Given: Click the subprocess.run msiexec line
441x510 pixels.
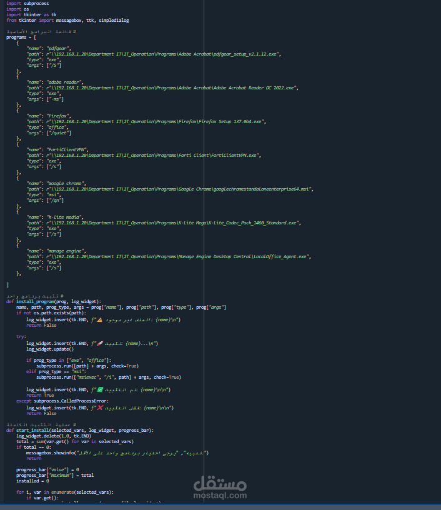Looking at the screenshot, I should (109, 377).
